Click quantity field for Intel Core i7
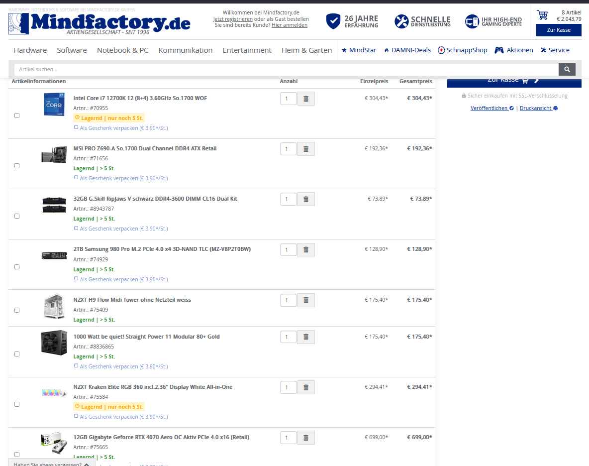This screenshot has height=466, width=589. pyautogui.click(x=289, y=99)
